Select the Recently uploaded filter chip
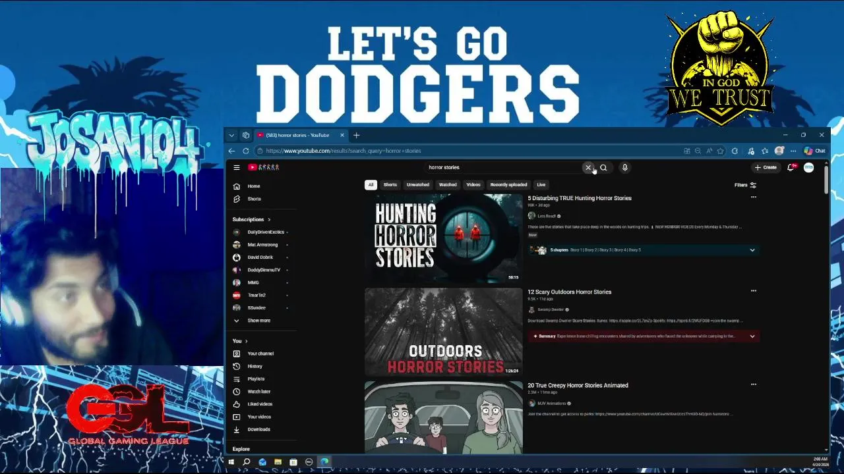 click(x=508, y=184)
